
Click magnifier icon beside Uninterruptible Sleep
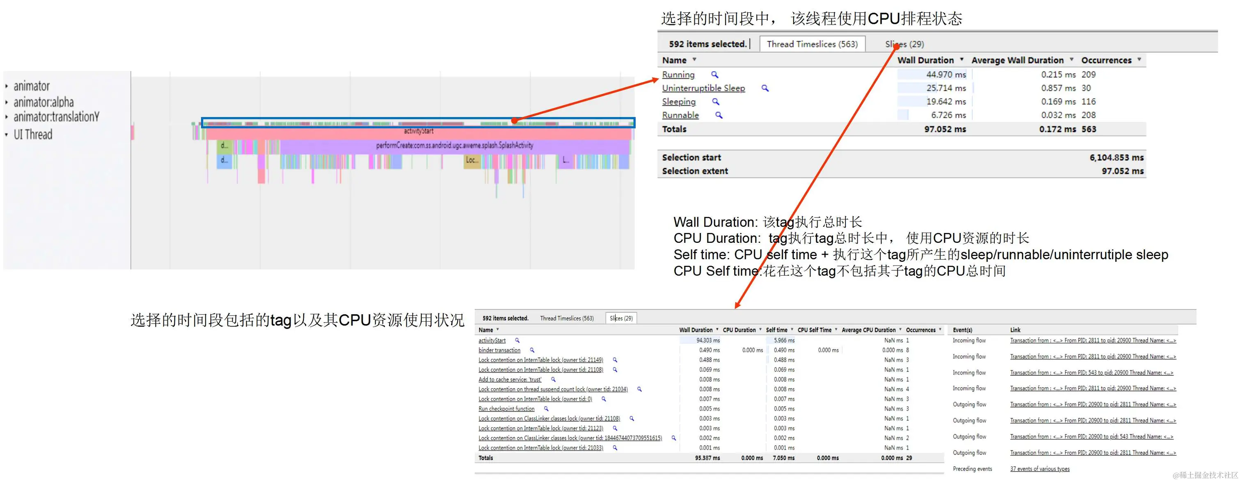[765, 88]
